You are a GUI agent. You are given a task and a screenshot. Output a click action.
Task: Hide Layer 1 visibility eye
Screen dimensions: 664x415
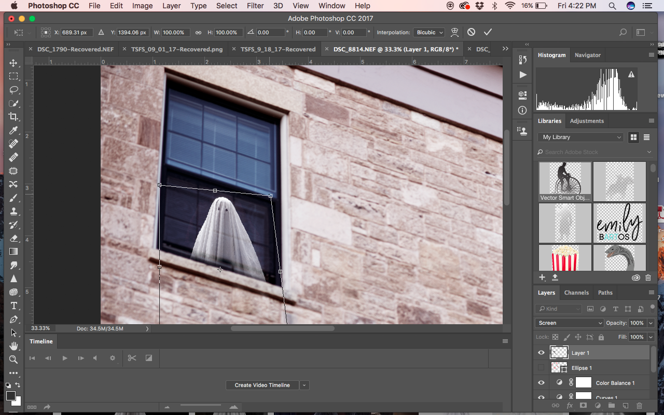tap(542, 353)
